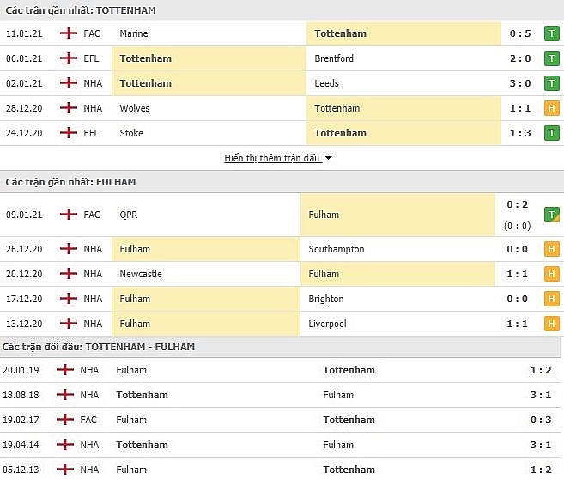
Task: Click England flag icon beside Marine vs Tottenham
Action: tap(69, 34)
